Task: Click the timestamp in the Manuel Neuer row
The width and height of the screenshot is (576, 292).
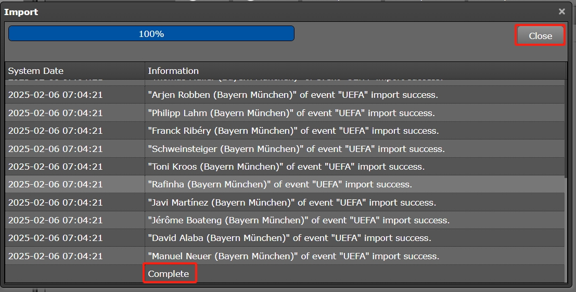Action: point(56,256)
